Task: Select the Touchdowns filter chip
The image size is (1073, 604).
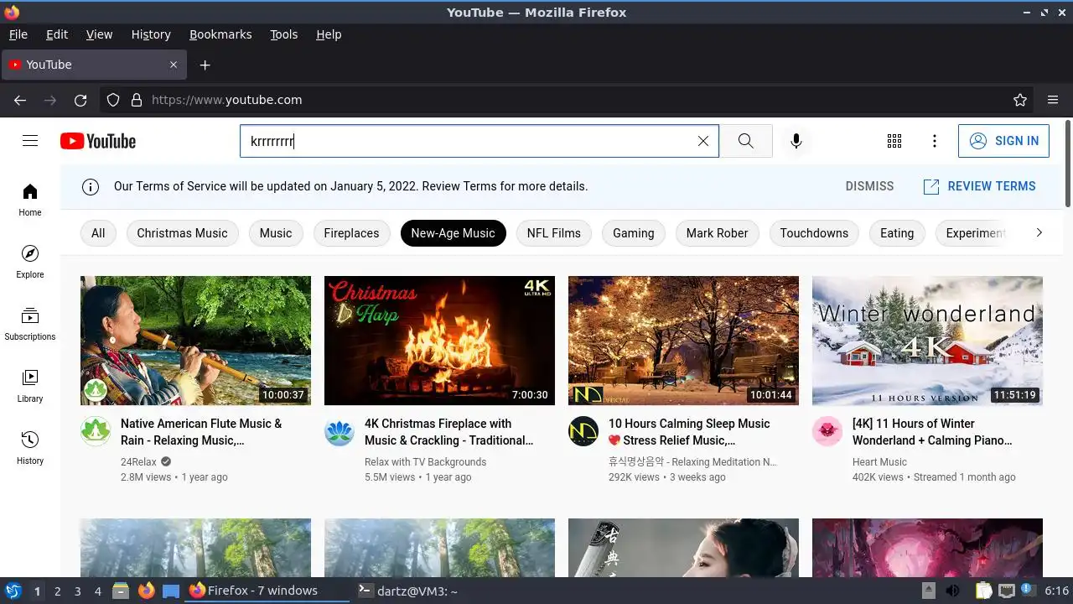Action: pos(814,233)
